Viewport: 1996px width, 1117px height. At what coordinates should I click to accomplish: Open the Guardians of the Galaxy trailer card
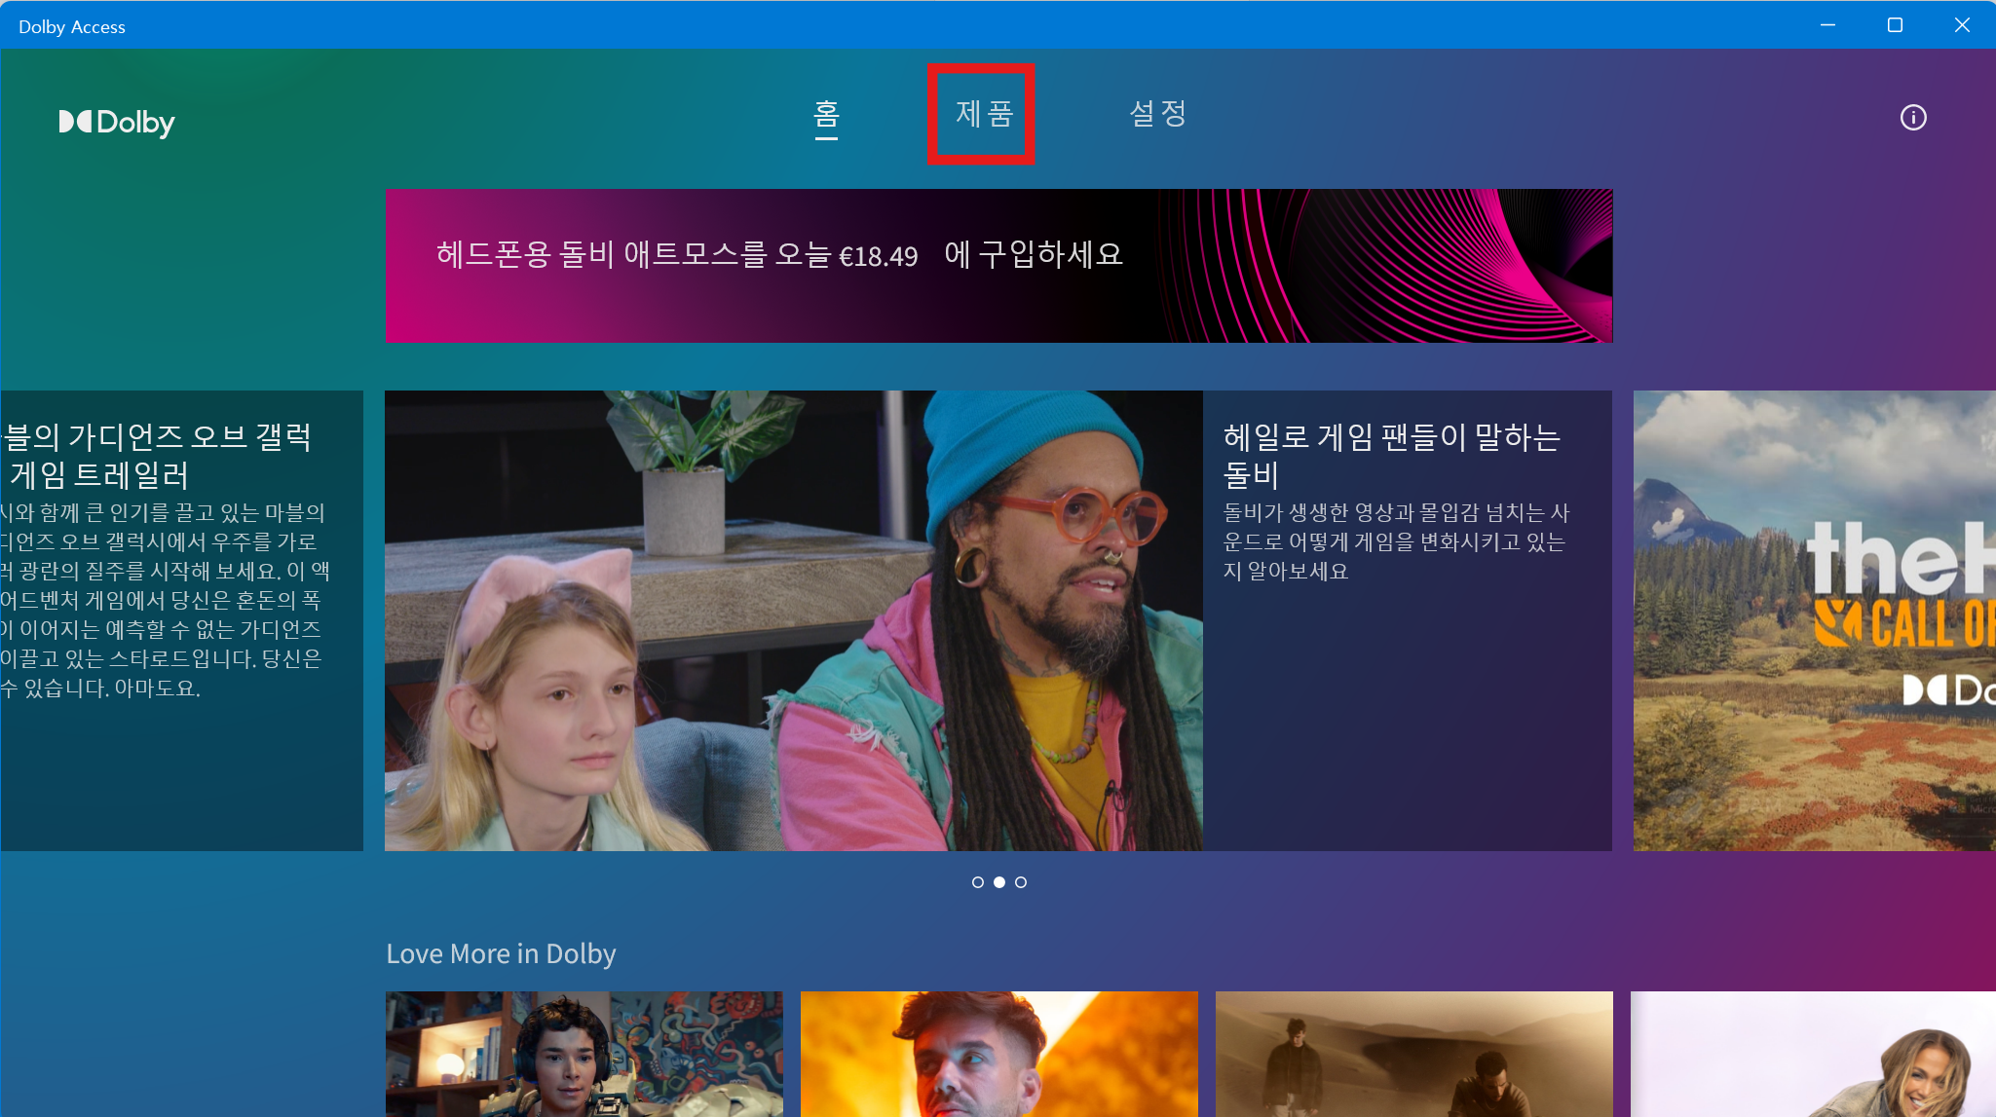click(180, 620)
